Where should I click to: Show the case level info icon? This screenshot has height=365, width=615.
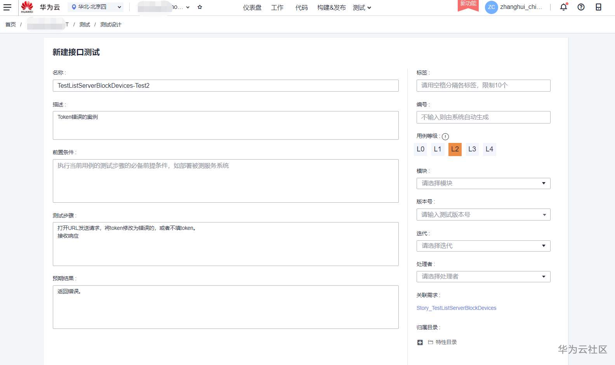pyautogui.click(x=445, y=136)
